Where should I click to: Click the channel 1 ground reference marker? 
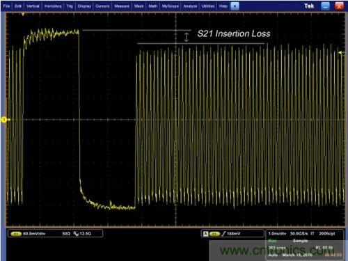(5, 120)
